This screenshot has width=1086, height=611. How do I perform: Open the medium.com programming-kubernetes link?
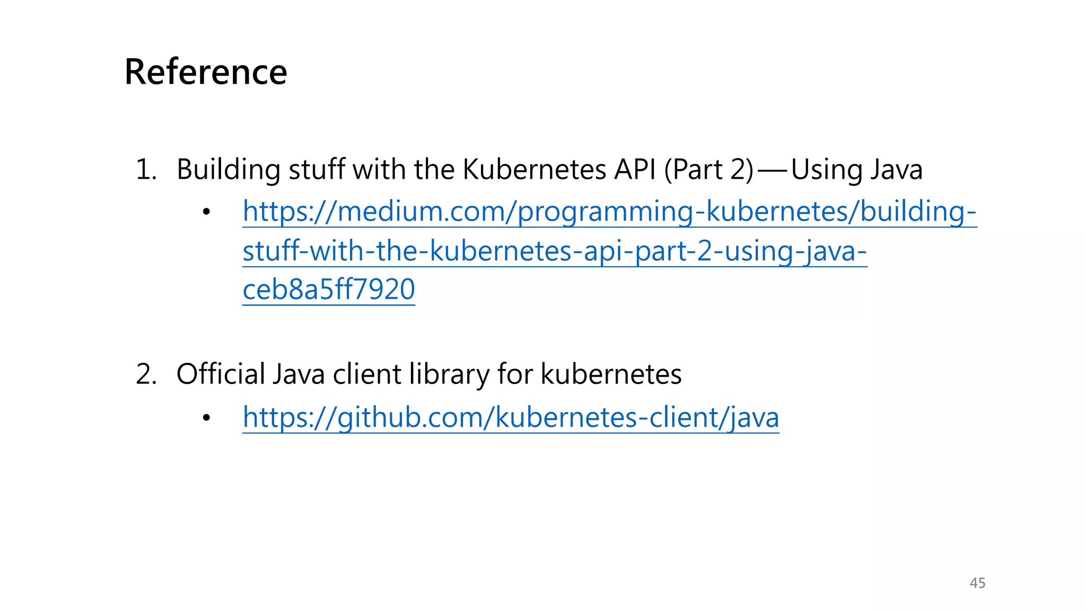click(609, 212)
